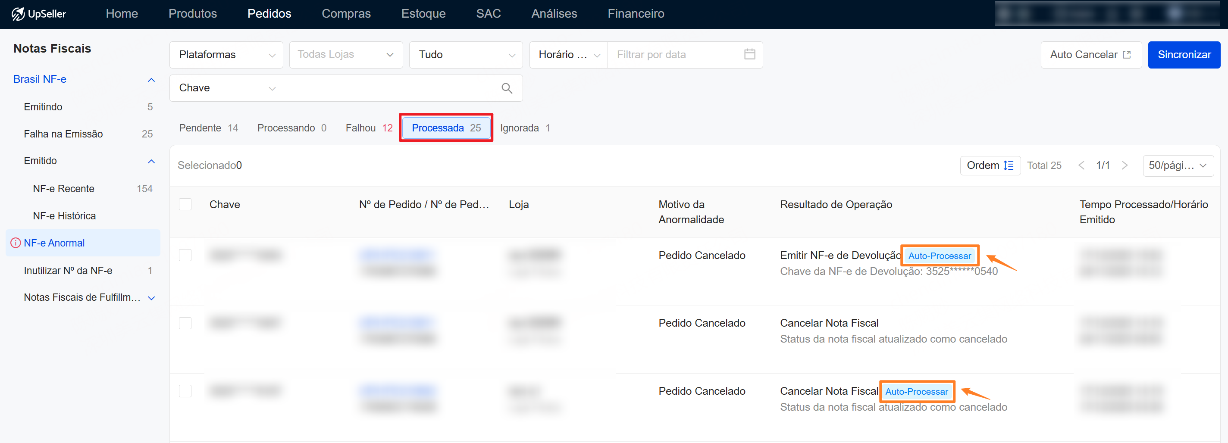Collapse the Brasil NF-e section
1228x443 pixels.
click(x=151, y=80)
